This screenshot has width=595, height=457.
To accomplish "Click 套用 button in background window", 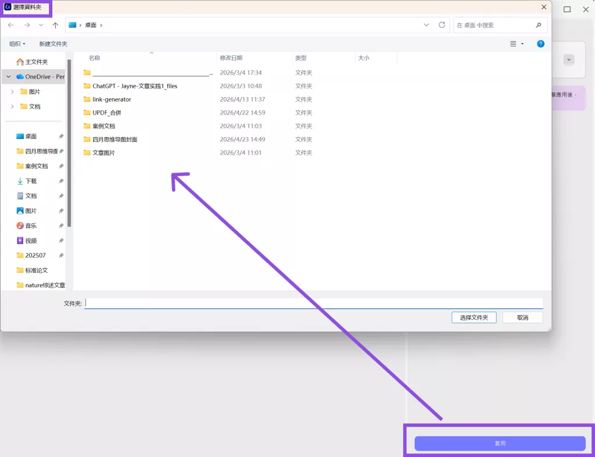I will (500, 443).
